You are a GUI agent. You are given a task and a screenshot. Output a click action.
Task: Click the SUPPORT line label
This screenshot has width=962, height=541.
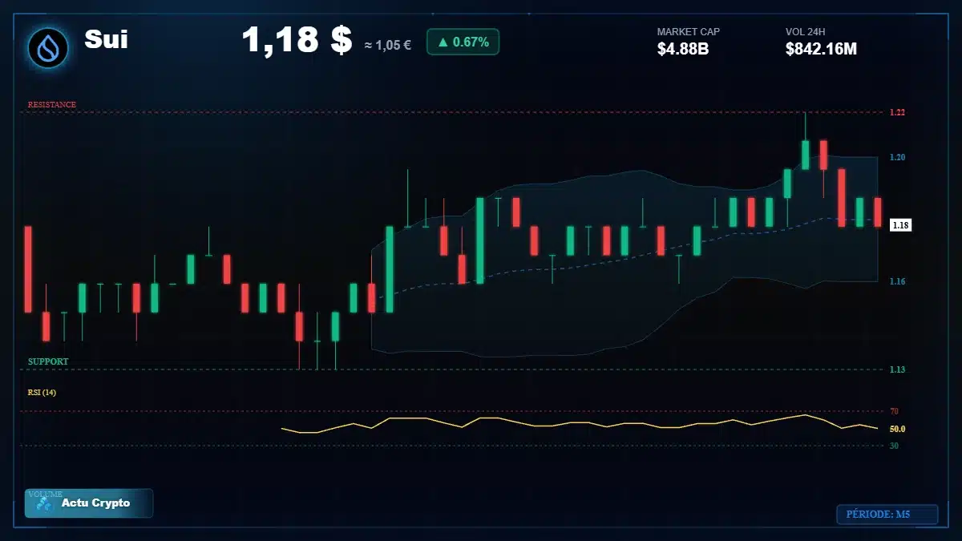tap(48, 361)
